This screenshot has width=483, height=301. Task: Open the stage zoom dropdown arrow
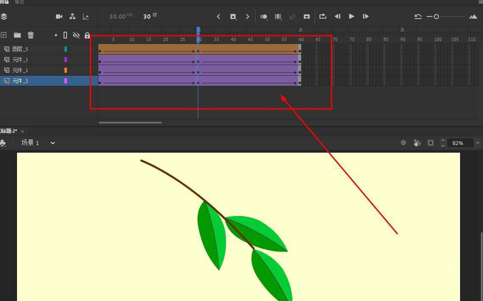click(x=478, y=143)
